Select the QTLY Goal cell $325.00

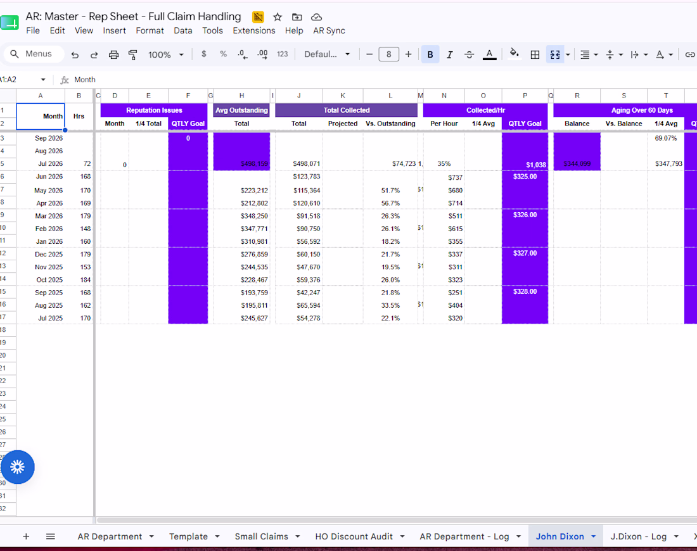525,177
